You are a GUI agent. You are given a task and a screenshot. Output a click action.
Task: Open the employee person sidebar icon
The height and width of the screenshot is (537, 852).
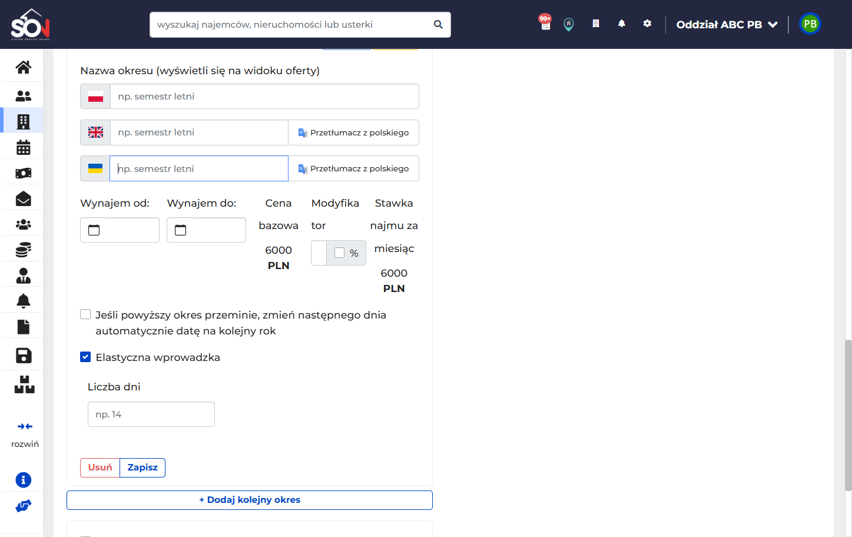click(x=24, y=276)
